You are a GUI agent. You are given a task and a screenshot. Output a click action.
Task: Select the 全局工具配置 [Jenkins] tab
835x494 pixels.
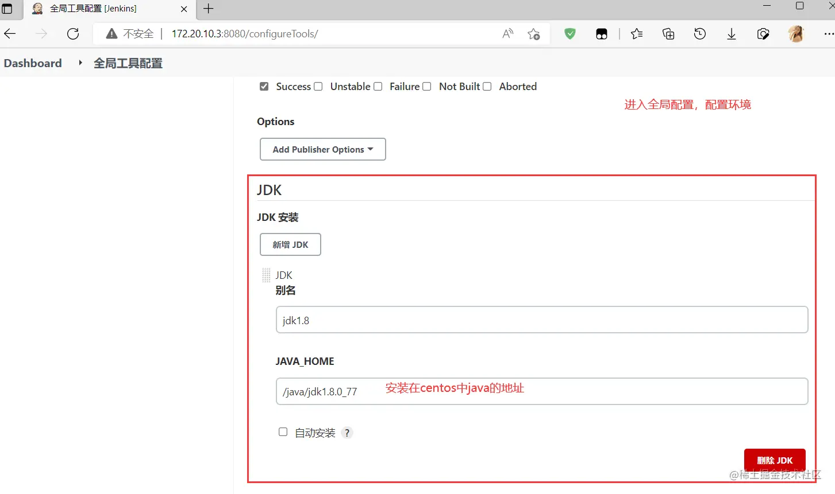(x=109, y=9)
